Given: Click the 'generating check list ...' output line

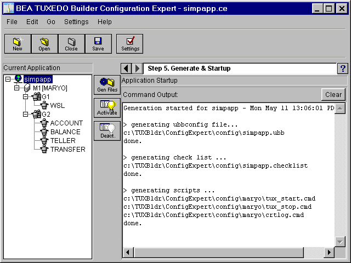Looking at the screenshot, I should pos(174,157).
